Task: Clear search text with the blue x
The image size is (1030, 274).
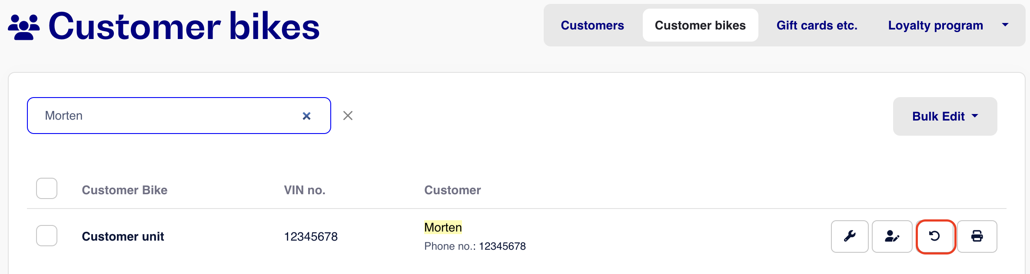Action: pos(306,116)
